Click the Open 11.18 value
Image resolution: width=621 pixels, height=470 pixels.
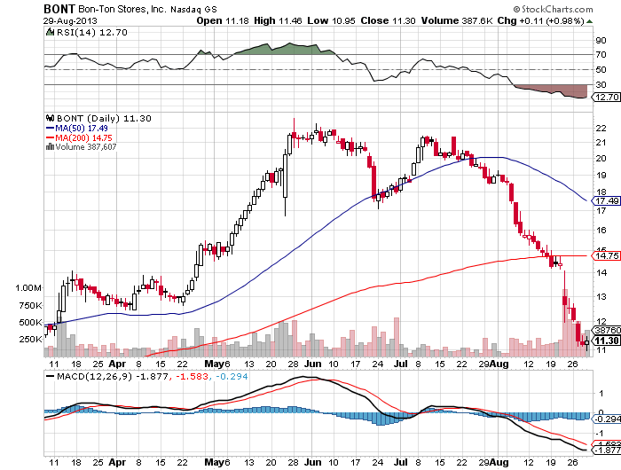pos(223,21)
